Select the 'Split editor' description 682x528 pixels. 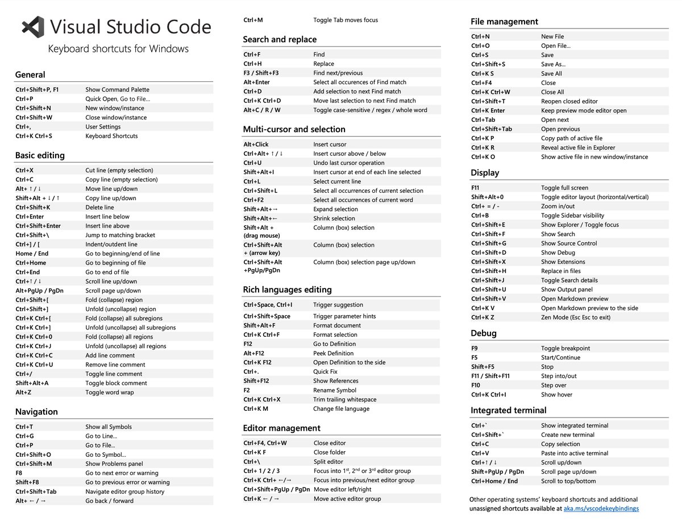point(328,461)
